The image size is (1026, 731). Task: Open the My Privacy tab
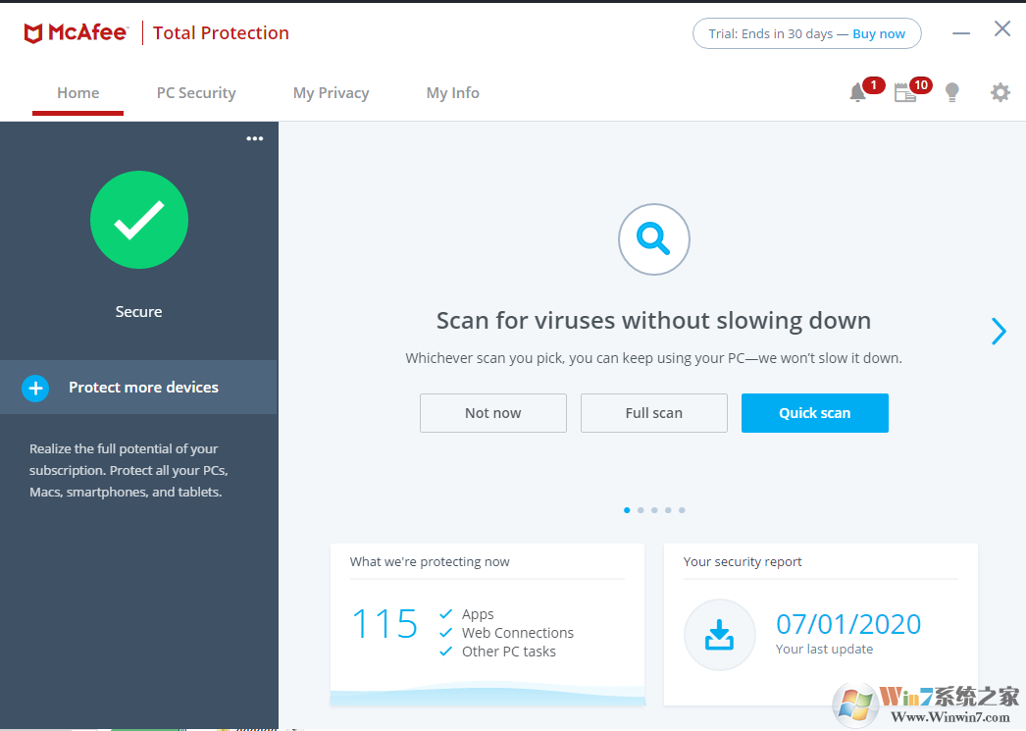click(332, 93)
